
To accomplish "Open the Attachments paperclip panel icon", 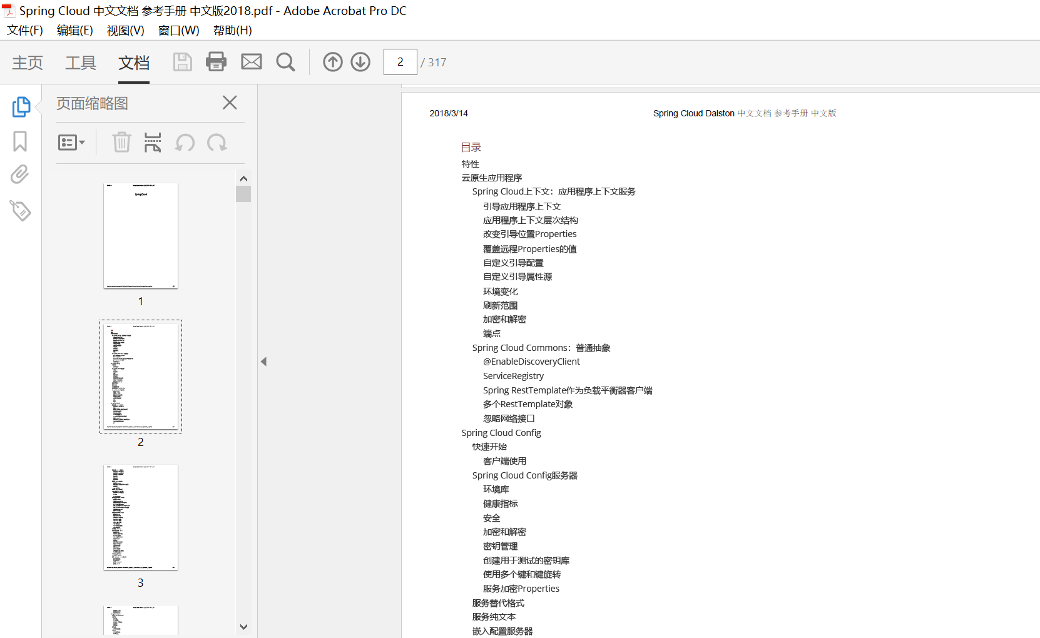I will click(20, 175).
